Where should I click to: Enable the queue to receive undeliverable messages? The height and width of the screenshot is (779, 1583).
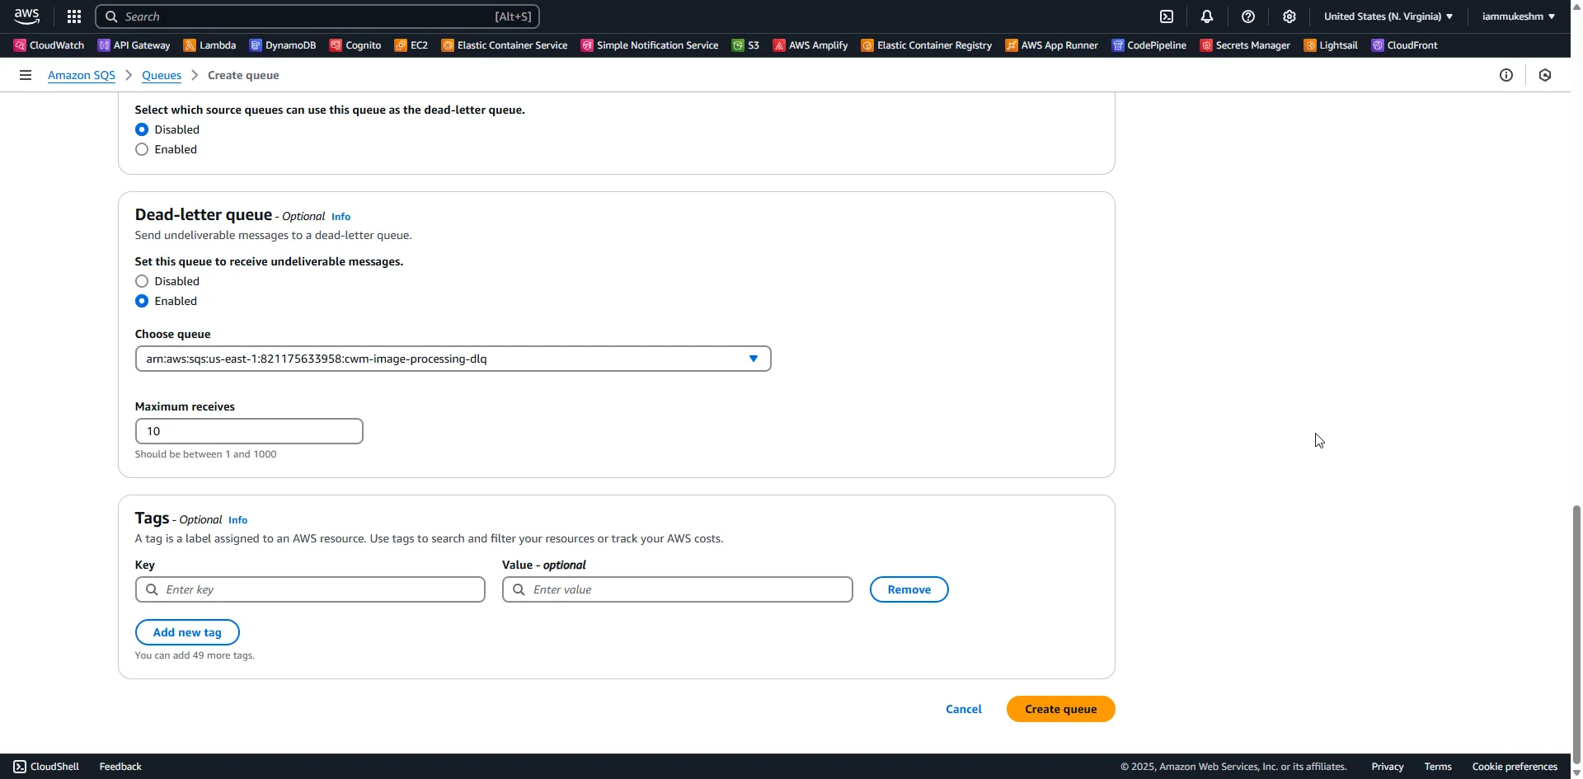tap(141, 301)
